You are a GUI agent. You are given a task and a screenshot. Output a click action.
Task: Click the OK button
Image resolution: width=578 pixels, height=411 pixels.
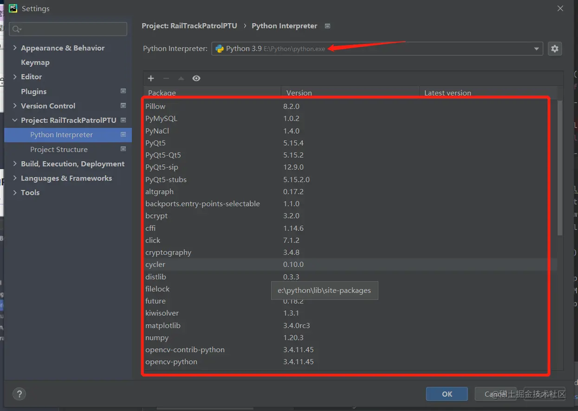coord(447,394)
